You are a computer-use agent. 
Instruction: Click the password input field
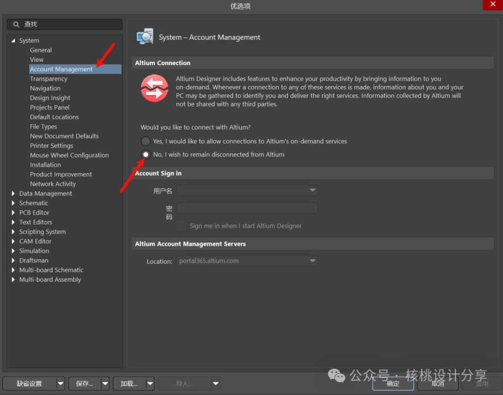(247, 209)
